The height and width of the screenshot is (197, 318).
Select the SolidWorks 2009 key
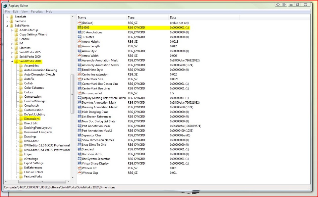point(30,57)
